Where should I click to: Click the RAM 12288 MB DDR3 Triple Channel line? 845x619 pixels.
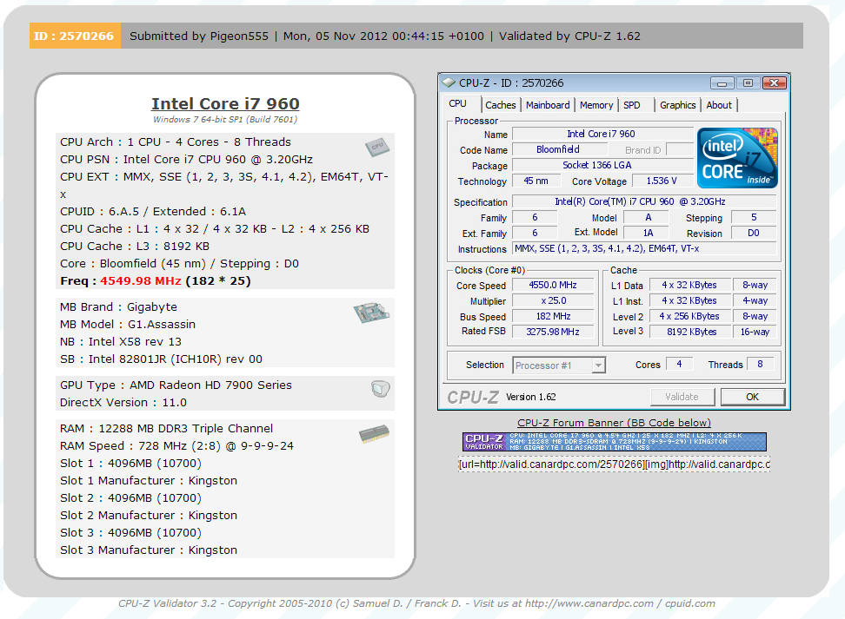coord(167,429)
